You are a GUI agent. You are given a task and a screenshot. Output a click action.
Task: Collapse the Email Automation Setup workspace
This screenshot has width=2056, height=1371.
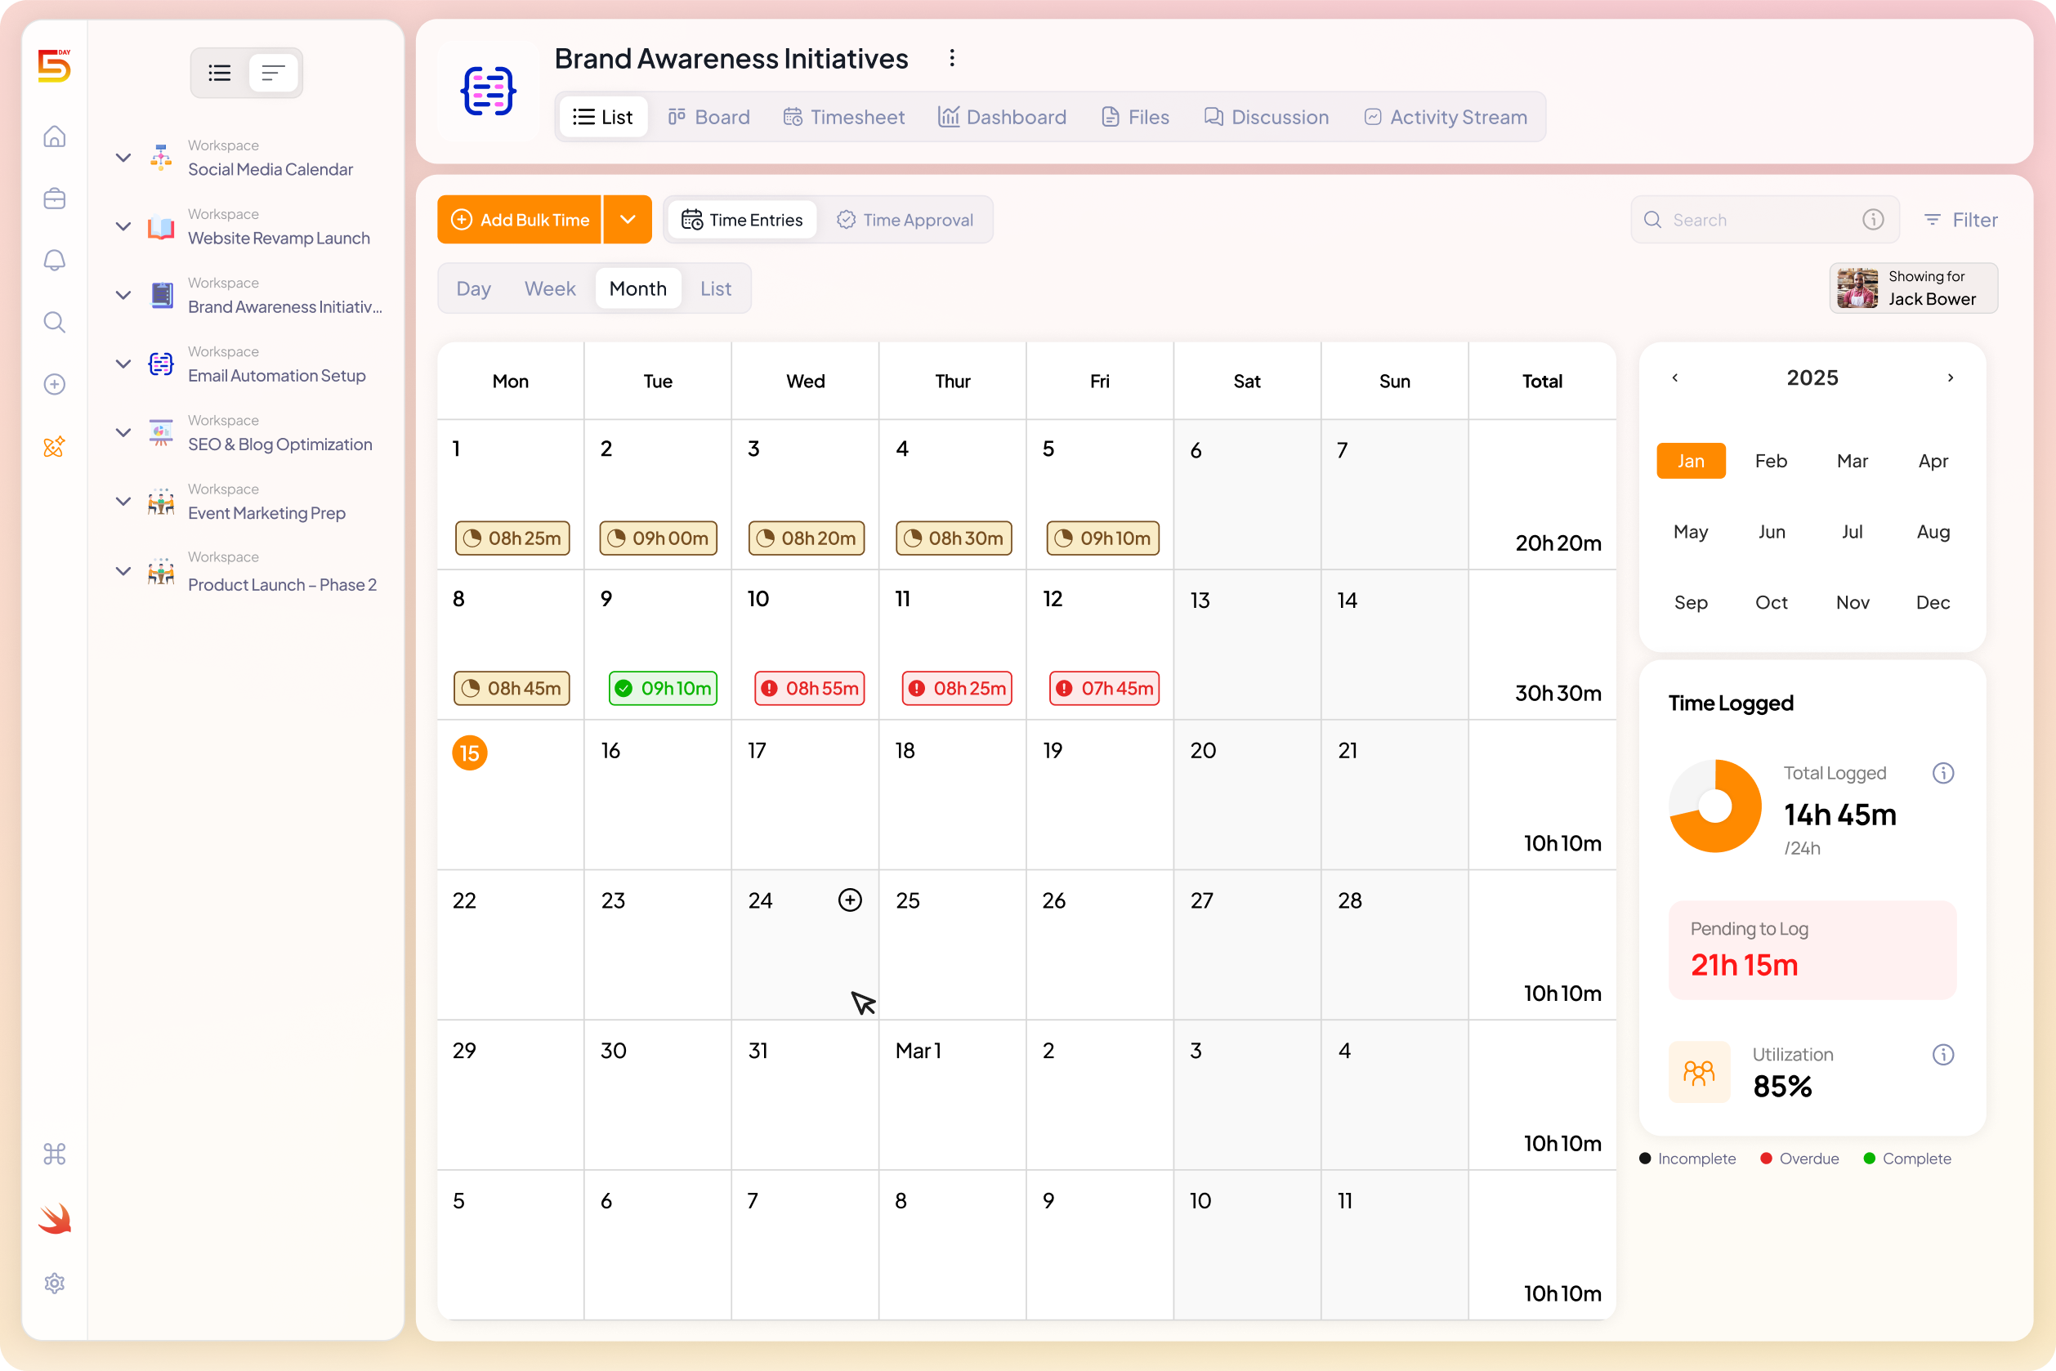[x=123, y=363]
